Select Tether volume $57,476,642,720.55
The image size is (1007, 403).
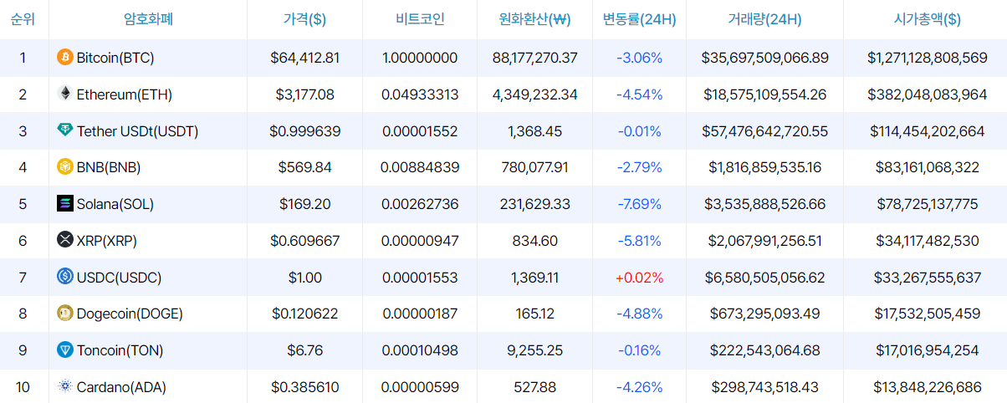(764, 131)
